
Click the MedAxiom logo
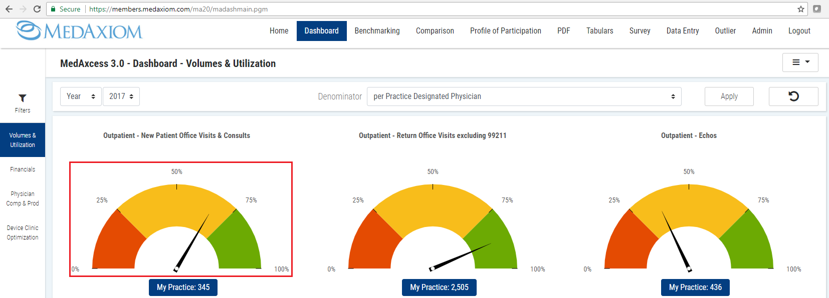tap(79, 31)
